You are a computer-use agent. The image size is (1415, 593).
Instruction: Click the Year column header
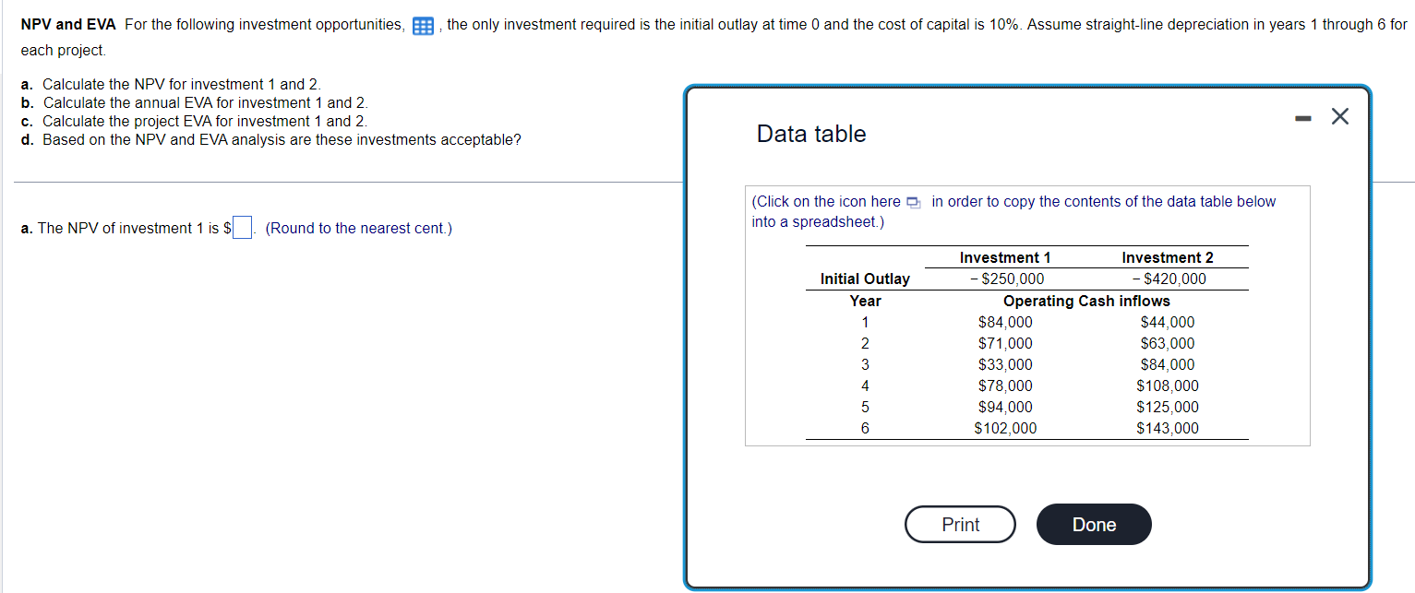point(864,301)
